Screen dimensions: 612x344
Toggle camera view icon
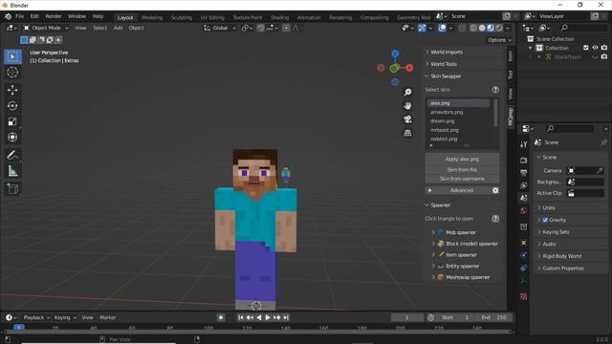pos(407,119)
